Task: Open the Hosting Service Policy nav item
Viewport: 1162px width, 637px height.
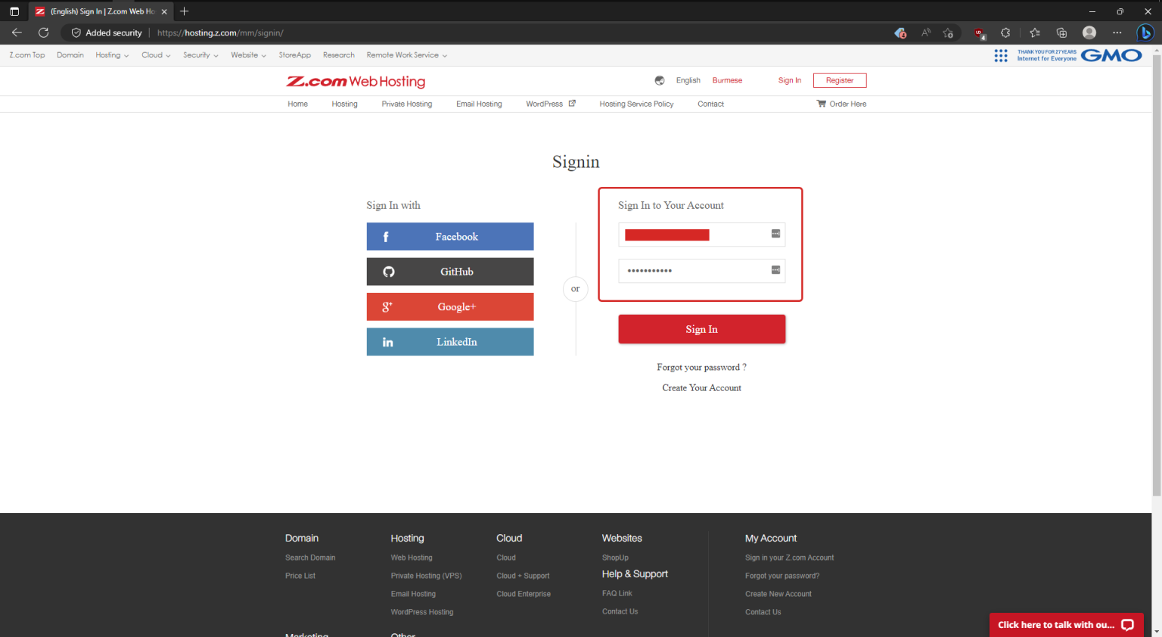Action: click(x=636, y=104)
